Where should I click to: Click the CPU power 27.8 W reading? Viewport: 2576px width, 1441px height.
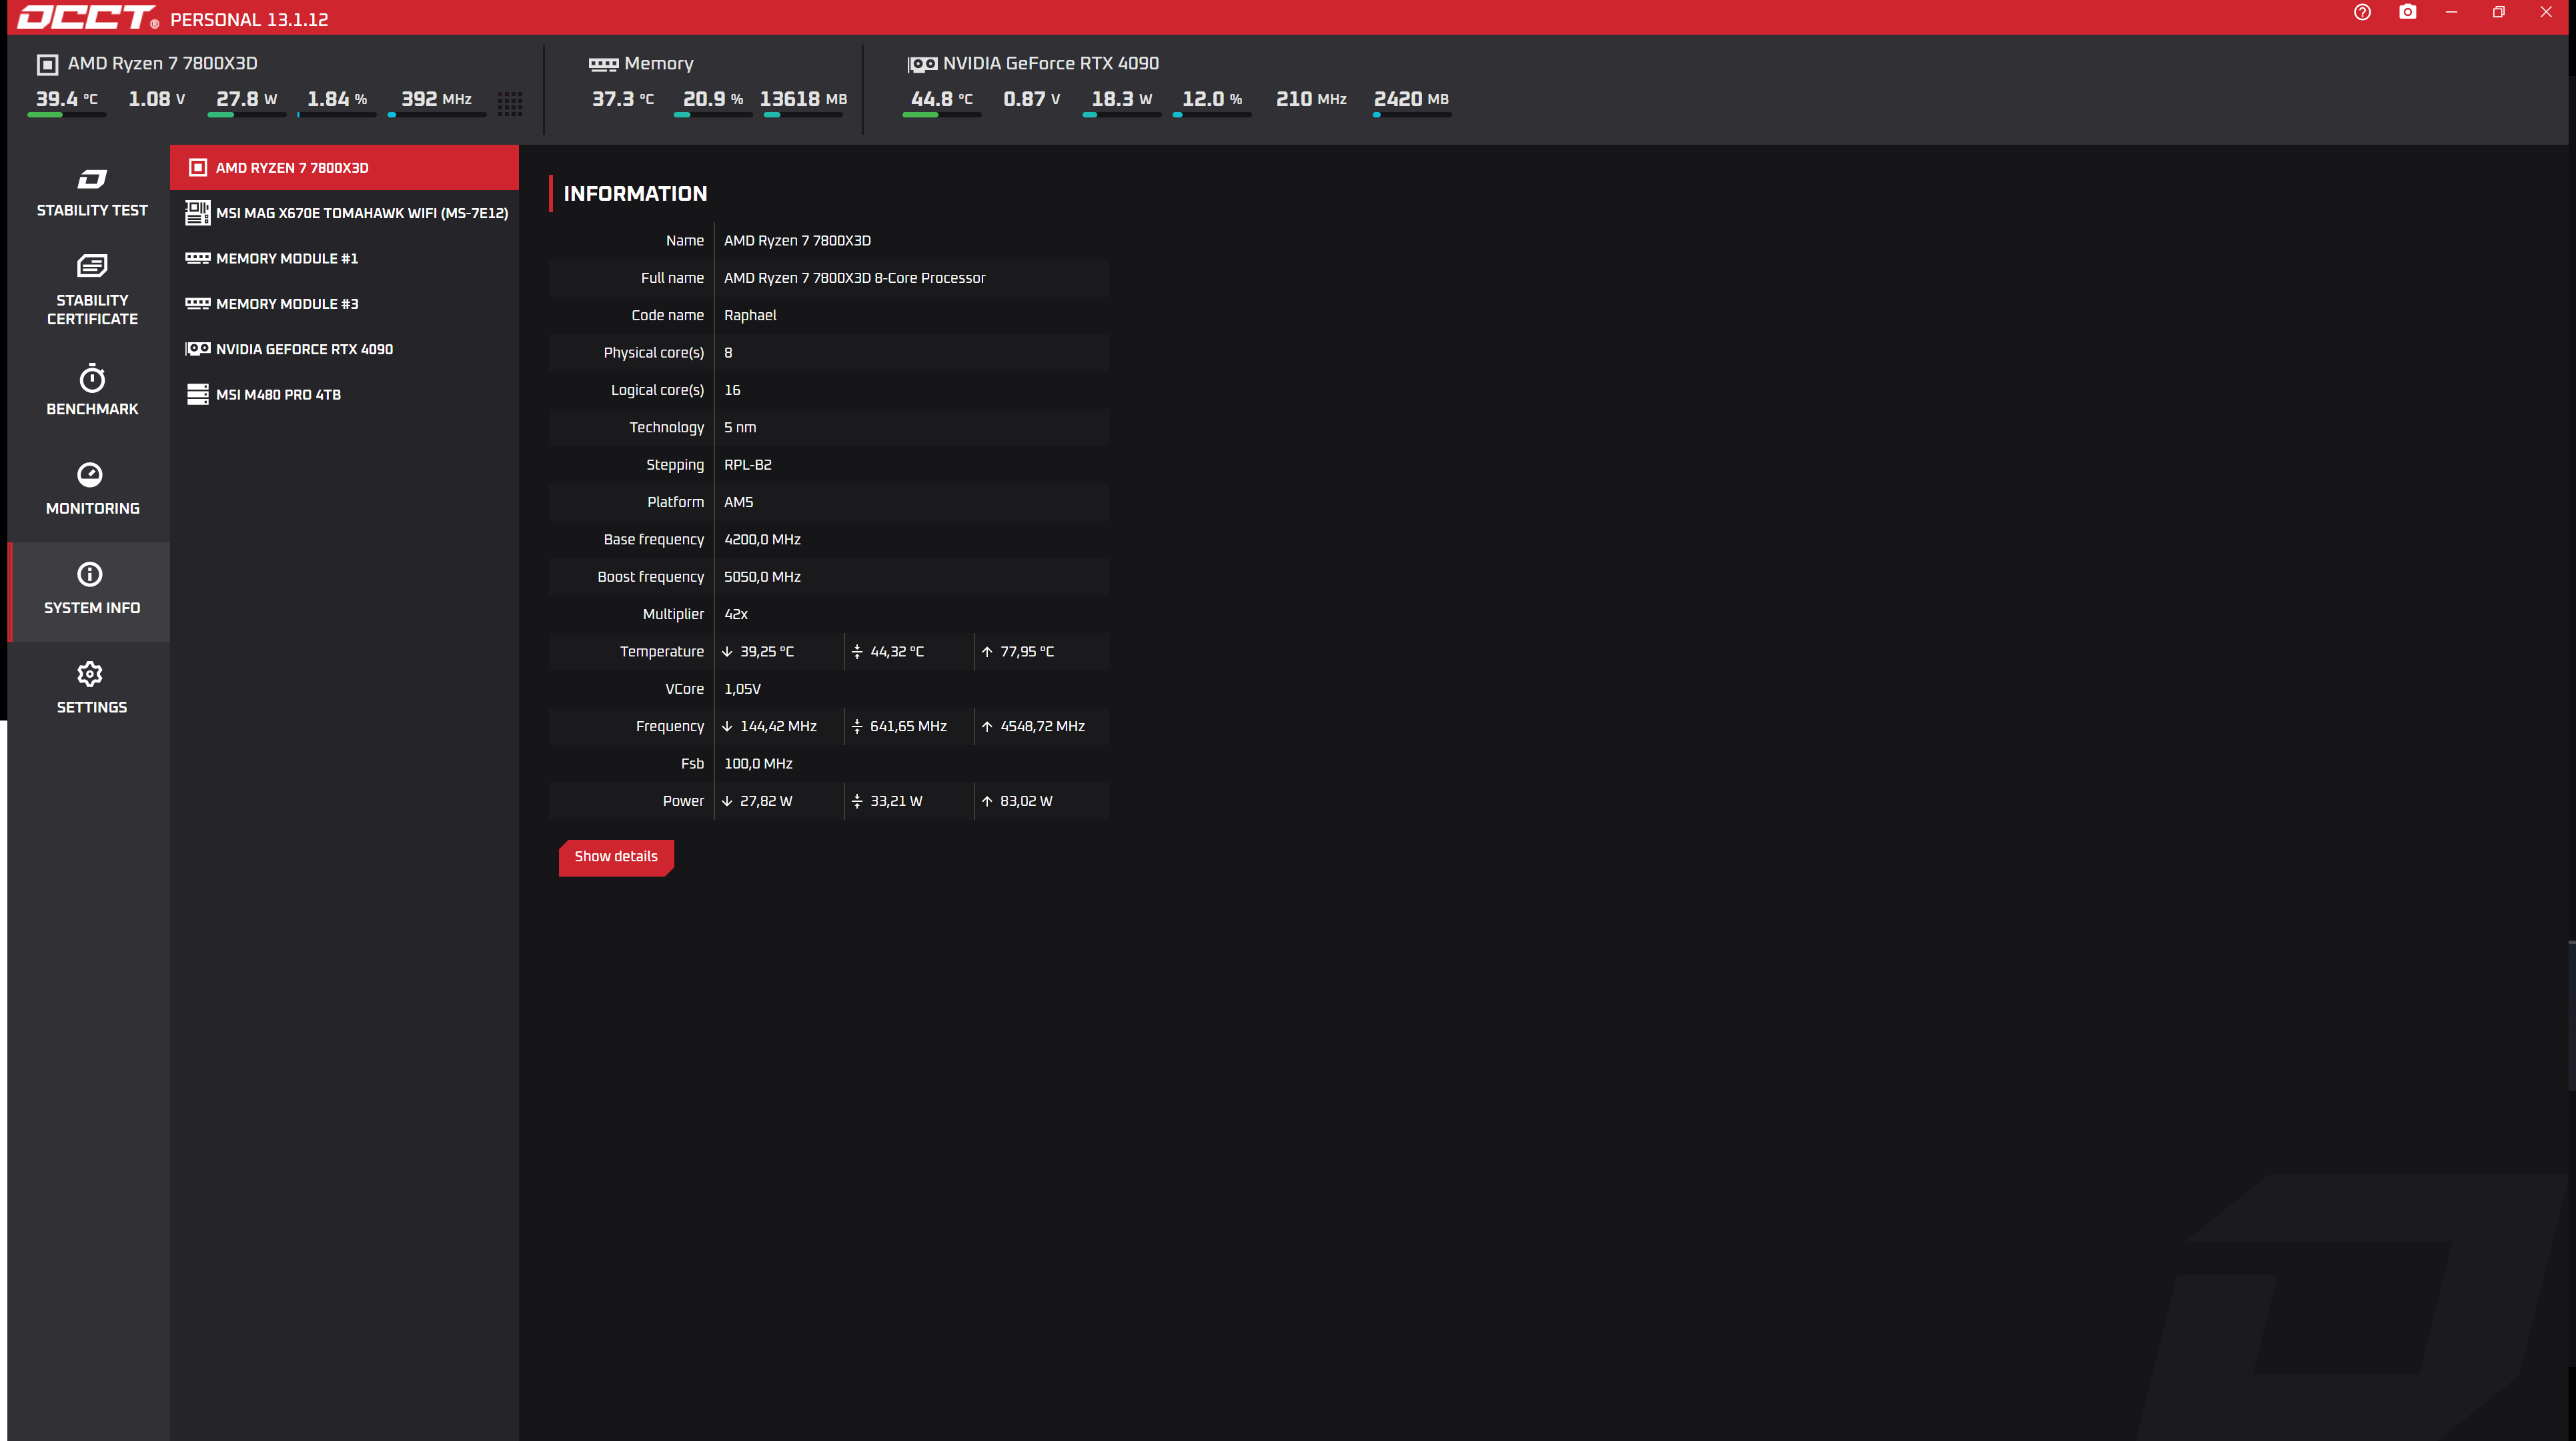246,99
